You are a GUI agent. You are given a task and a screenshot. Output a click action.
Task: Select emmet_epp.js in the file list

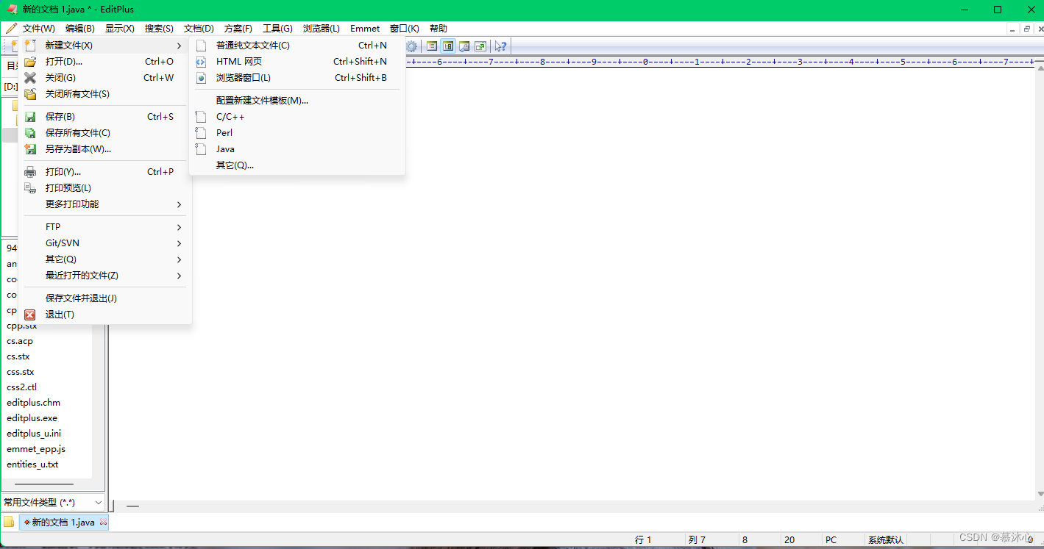pyautogui.click(x=36, y=449)
